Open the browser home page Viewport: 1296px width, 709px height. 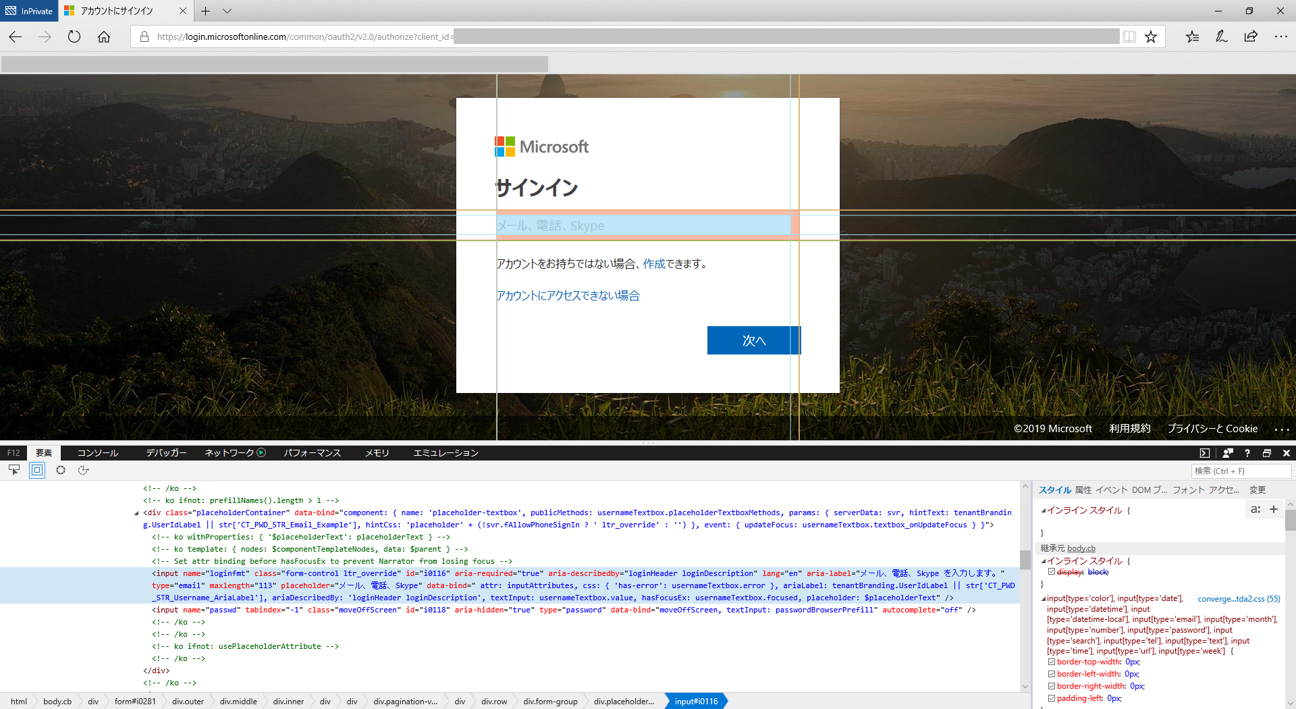(104, 37)
